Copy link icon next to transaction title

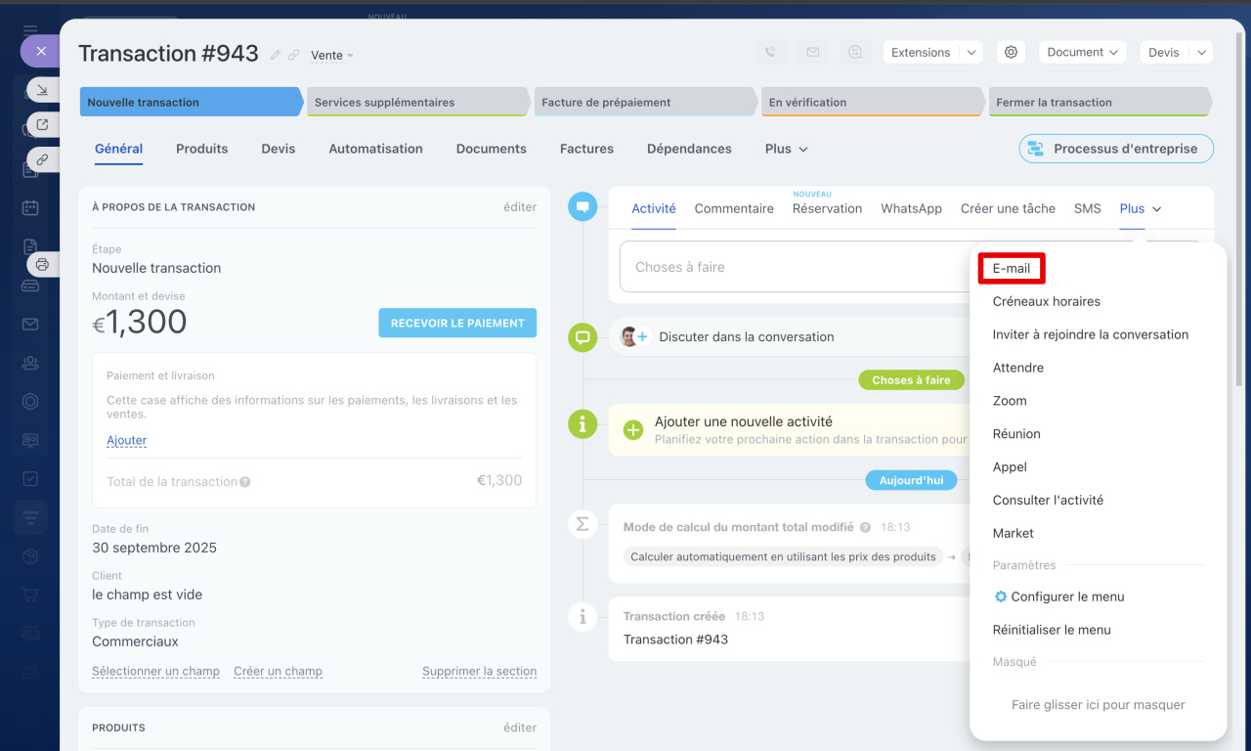pyautogui.click(x=293, y=56)
